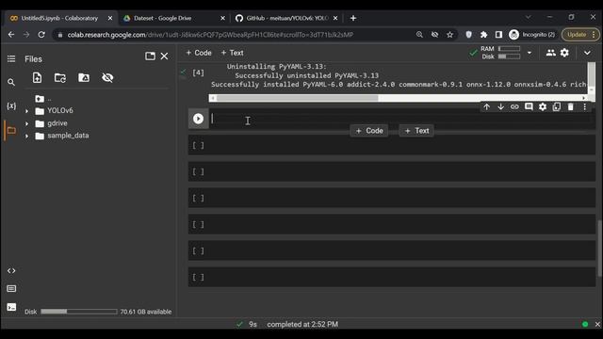Viewport: 603px width, 339px height.
Task: Open Files pane in new window
Action: (150, 56)
